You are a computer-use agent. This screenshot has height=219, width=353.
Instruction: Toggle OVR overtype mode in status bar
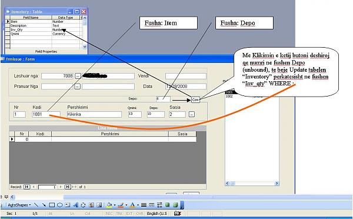140,213
